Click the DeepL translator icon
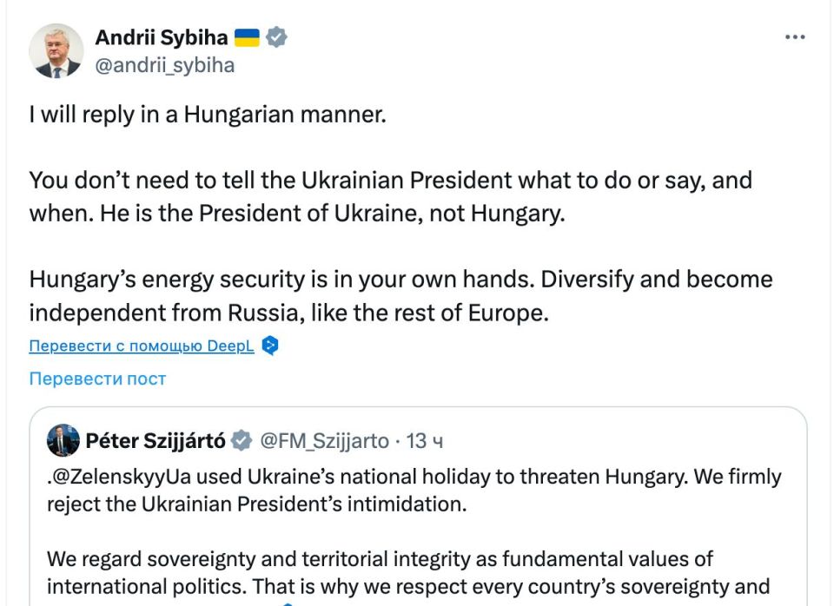Image resolution: width=834 pixels, height=606 pixels. click(269, 346)
